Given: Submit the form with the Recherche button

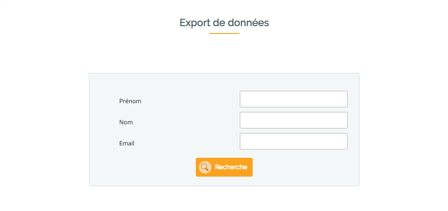Looking at the screenshot, I should click(224, 167).
